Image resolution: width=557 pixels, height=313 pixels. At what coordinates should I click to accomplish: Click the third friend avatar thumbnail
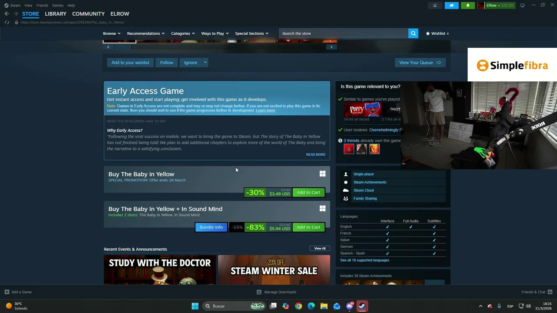(x=374, y=149)
